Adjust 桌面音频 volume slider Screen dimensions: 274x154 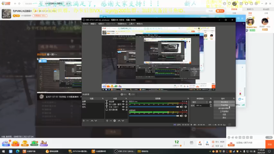coord(154,115)
